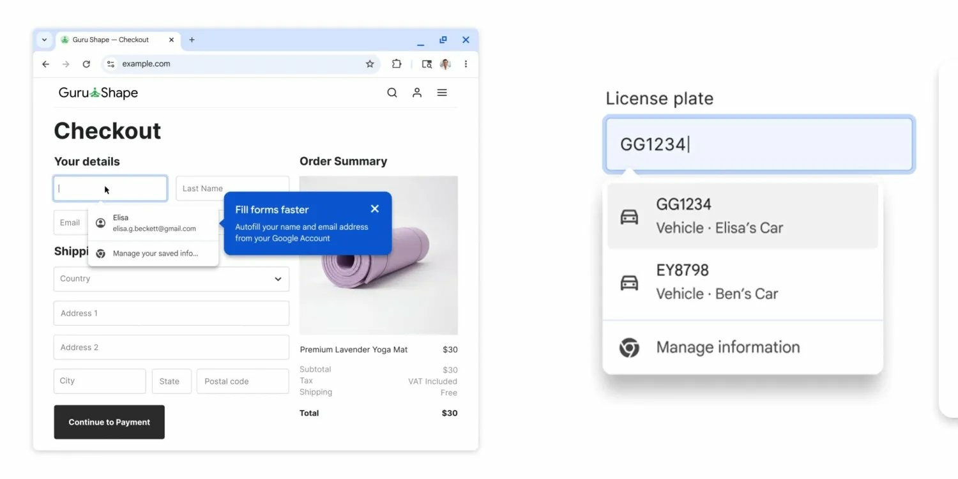Open the tab search chevron
Screen dimensions: 958x479
[44, 40]
